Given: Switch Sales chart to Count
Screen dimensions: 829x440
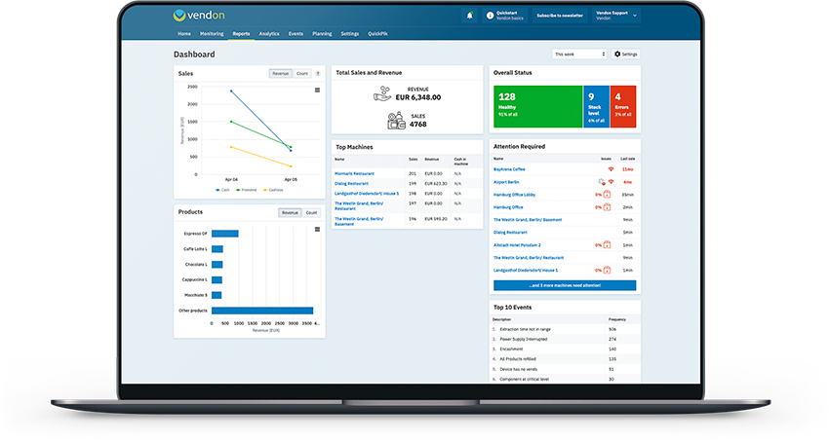Looking at the screenshot, I should tap(302, 74).
